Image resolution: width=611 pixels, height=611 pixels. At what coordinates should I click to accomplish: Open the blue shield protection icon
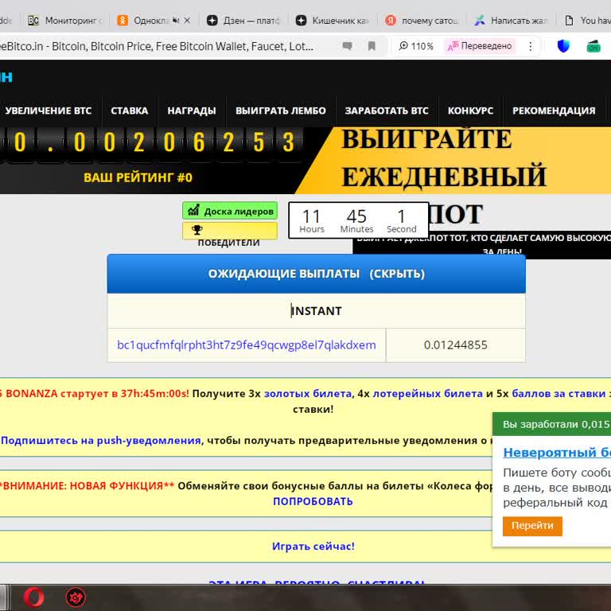tap(563, 46)
